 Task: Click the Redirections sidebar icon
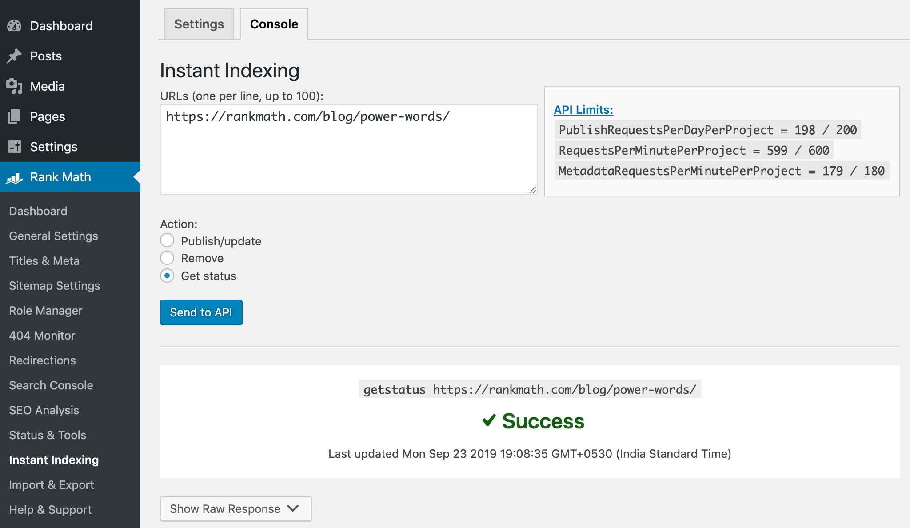(x=42, y=360)
